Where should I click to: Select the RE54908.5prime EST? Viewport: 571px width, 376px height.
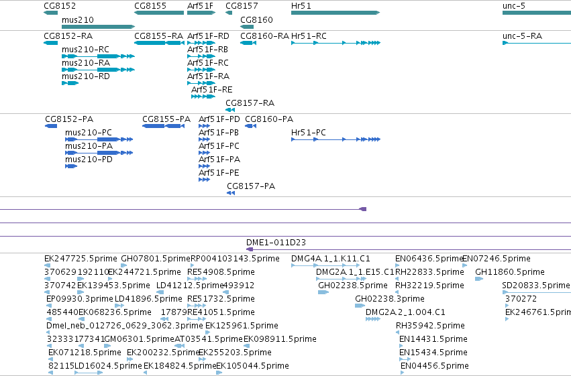pyautogui.click(x=197, y=279)
